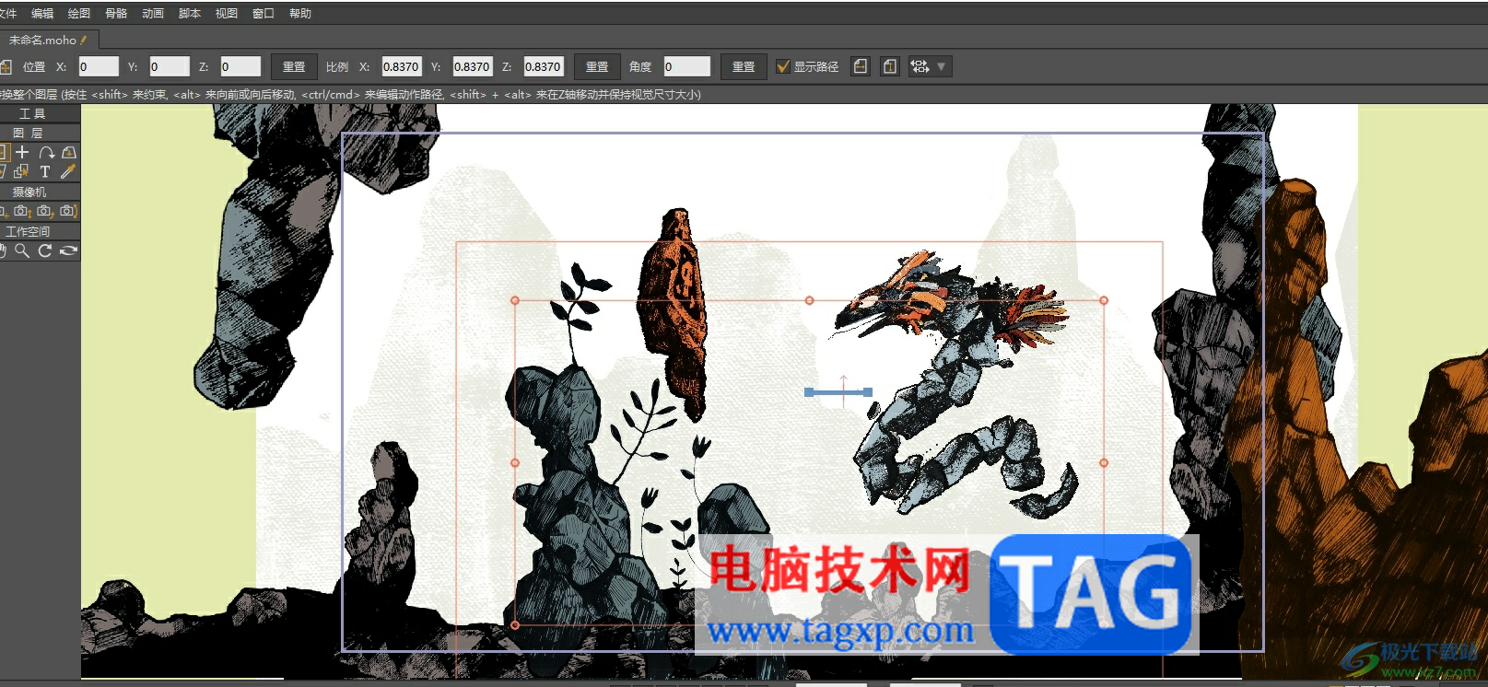
Task: Click the top-right layer transform handle
Action: pyautogui.click(x=1104, y=300)
